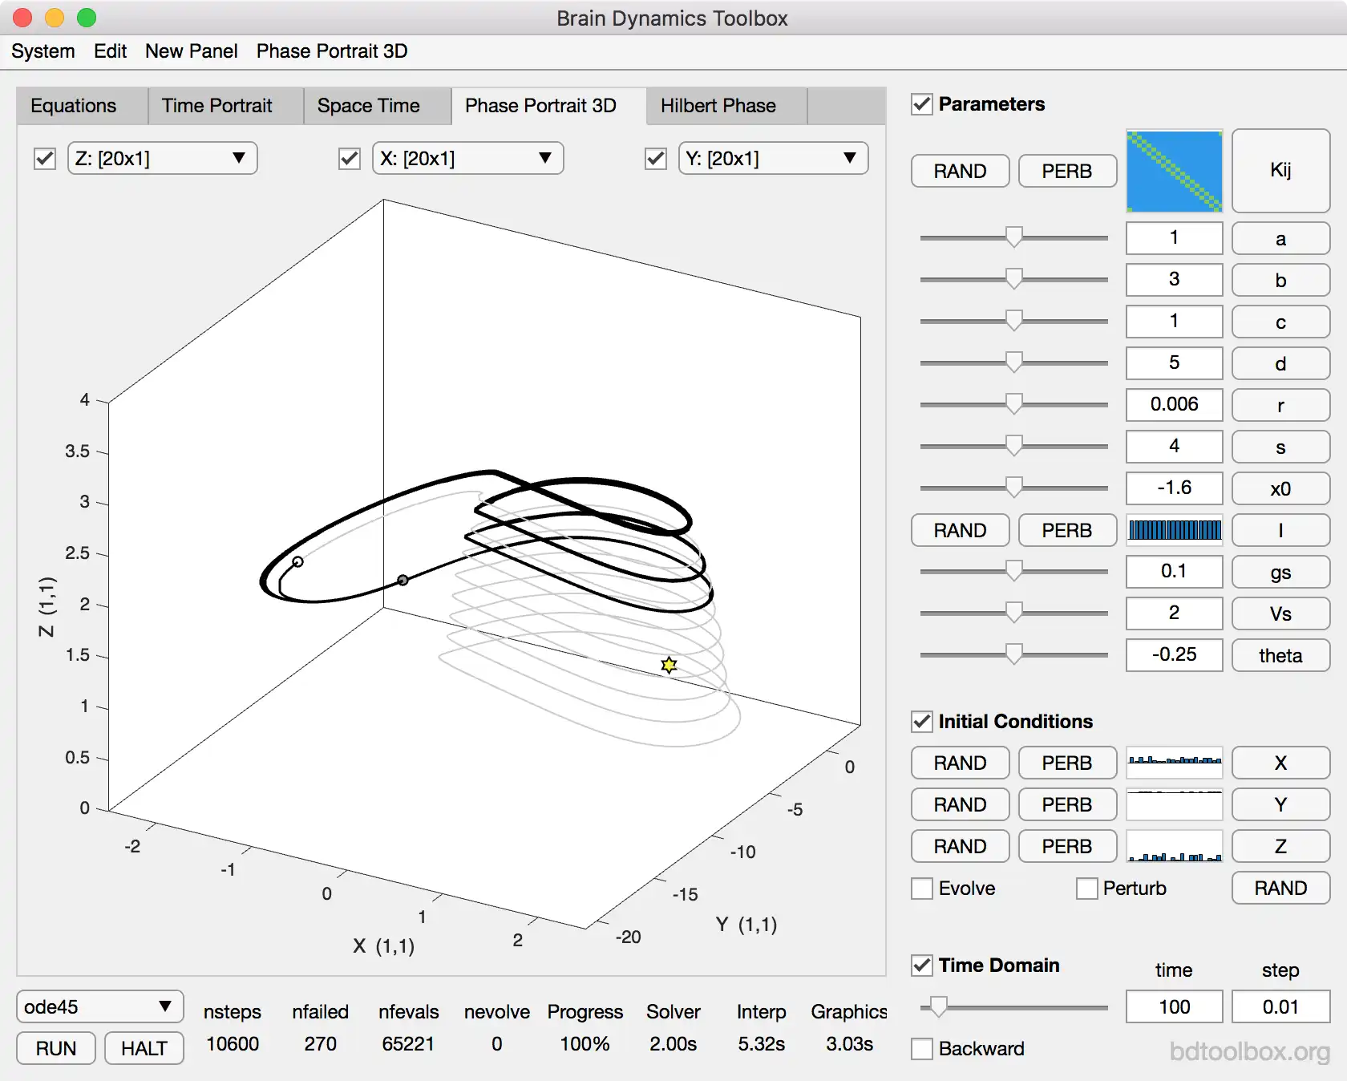Click the Kij connectivity matrix thumbnail
Screen dimensions: 1347x1081
(1174, 171)
